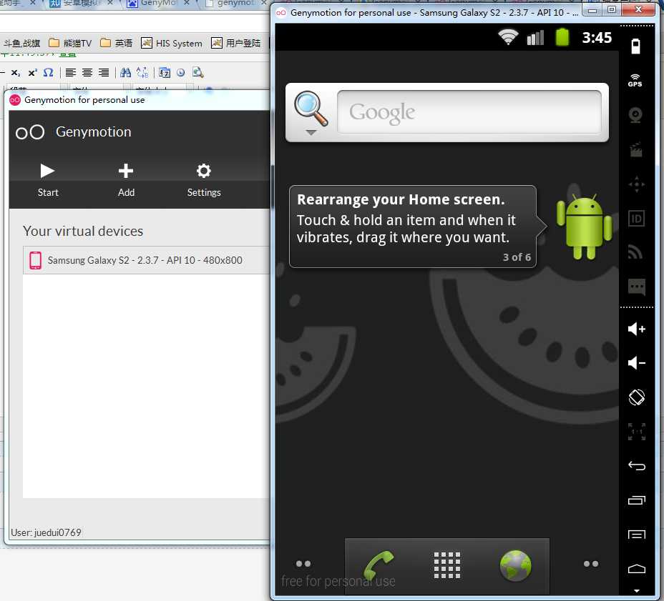The width and height of the screenshot is (664, 601).
Task: Switch to the 安卓模拟 browser tab
Action: pyautogui.click(x=80, y=4)
